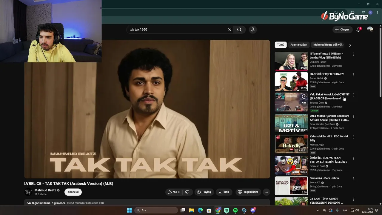Launch Microsoft Edge from the taskbar

[200, 210]
